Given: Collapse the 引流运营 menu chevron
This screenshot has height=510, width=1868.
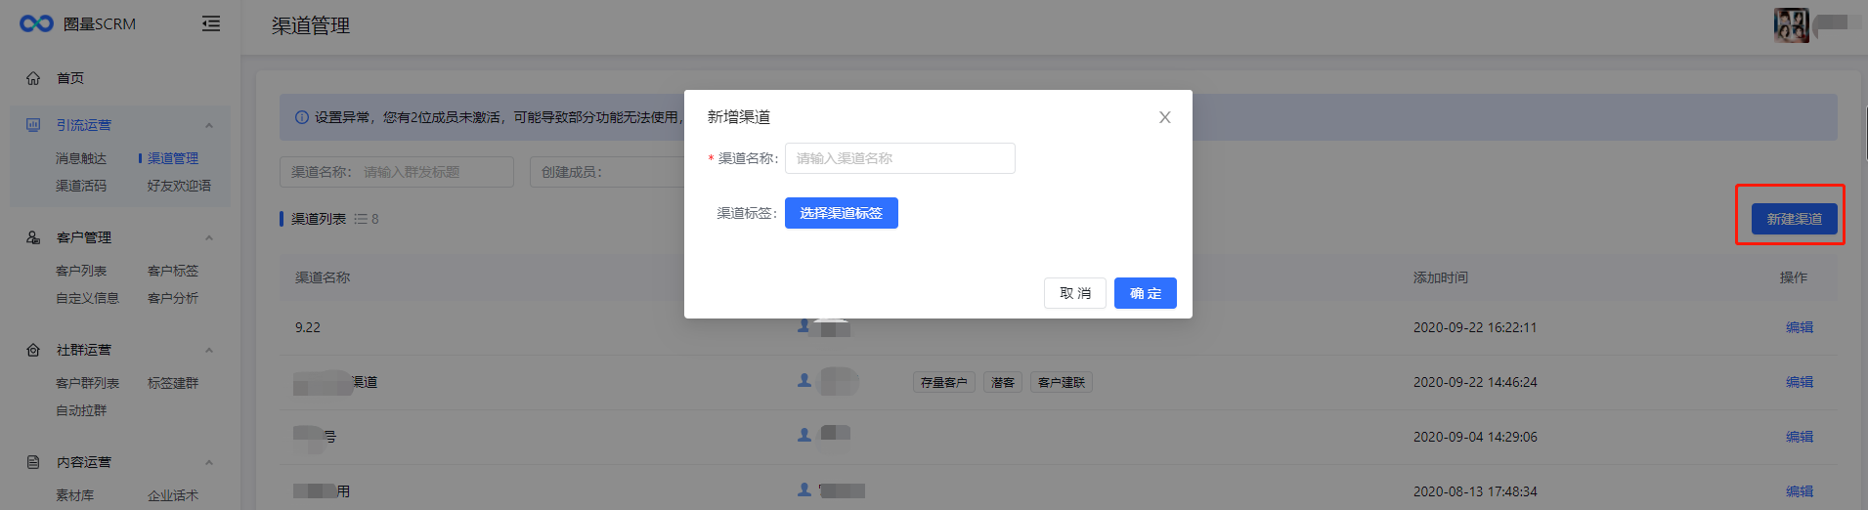Looking at the screenshot, I should tap(209, 125).
